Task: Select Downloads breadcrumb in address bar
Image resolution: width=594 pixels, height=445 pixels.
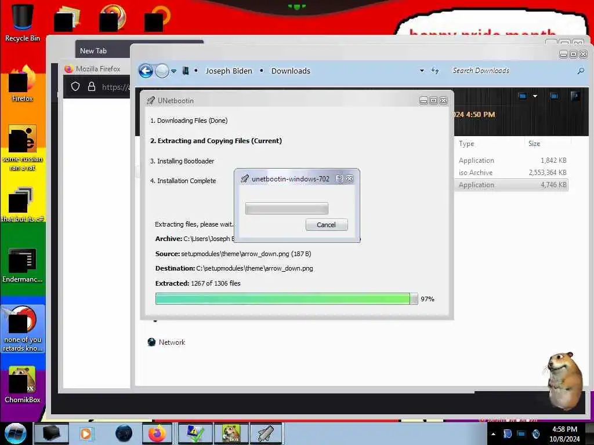Action: coord(291,71)
